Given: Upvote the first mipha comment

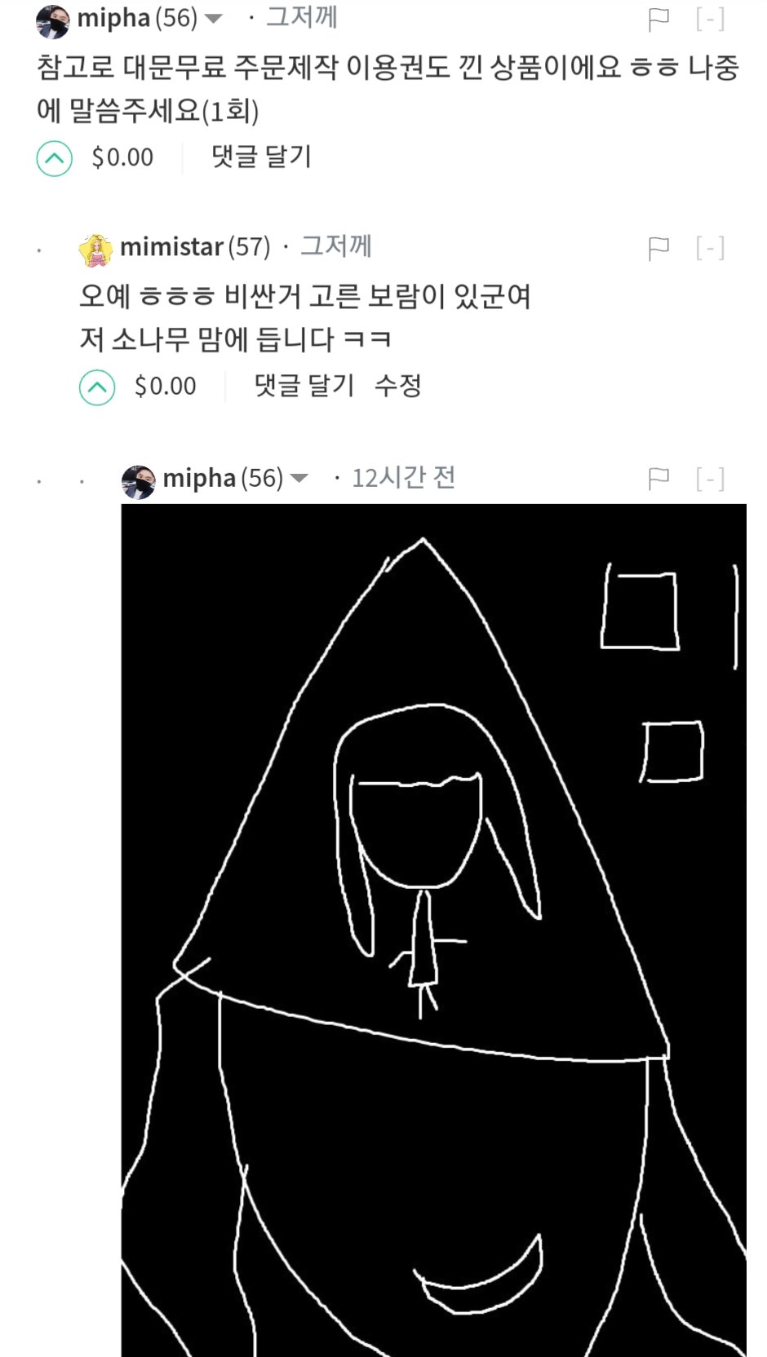Looking at the screenshot, I should 55,158.
